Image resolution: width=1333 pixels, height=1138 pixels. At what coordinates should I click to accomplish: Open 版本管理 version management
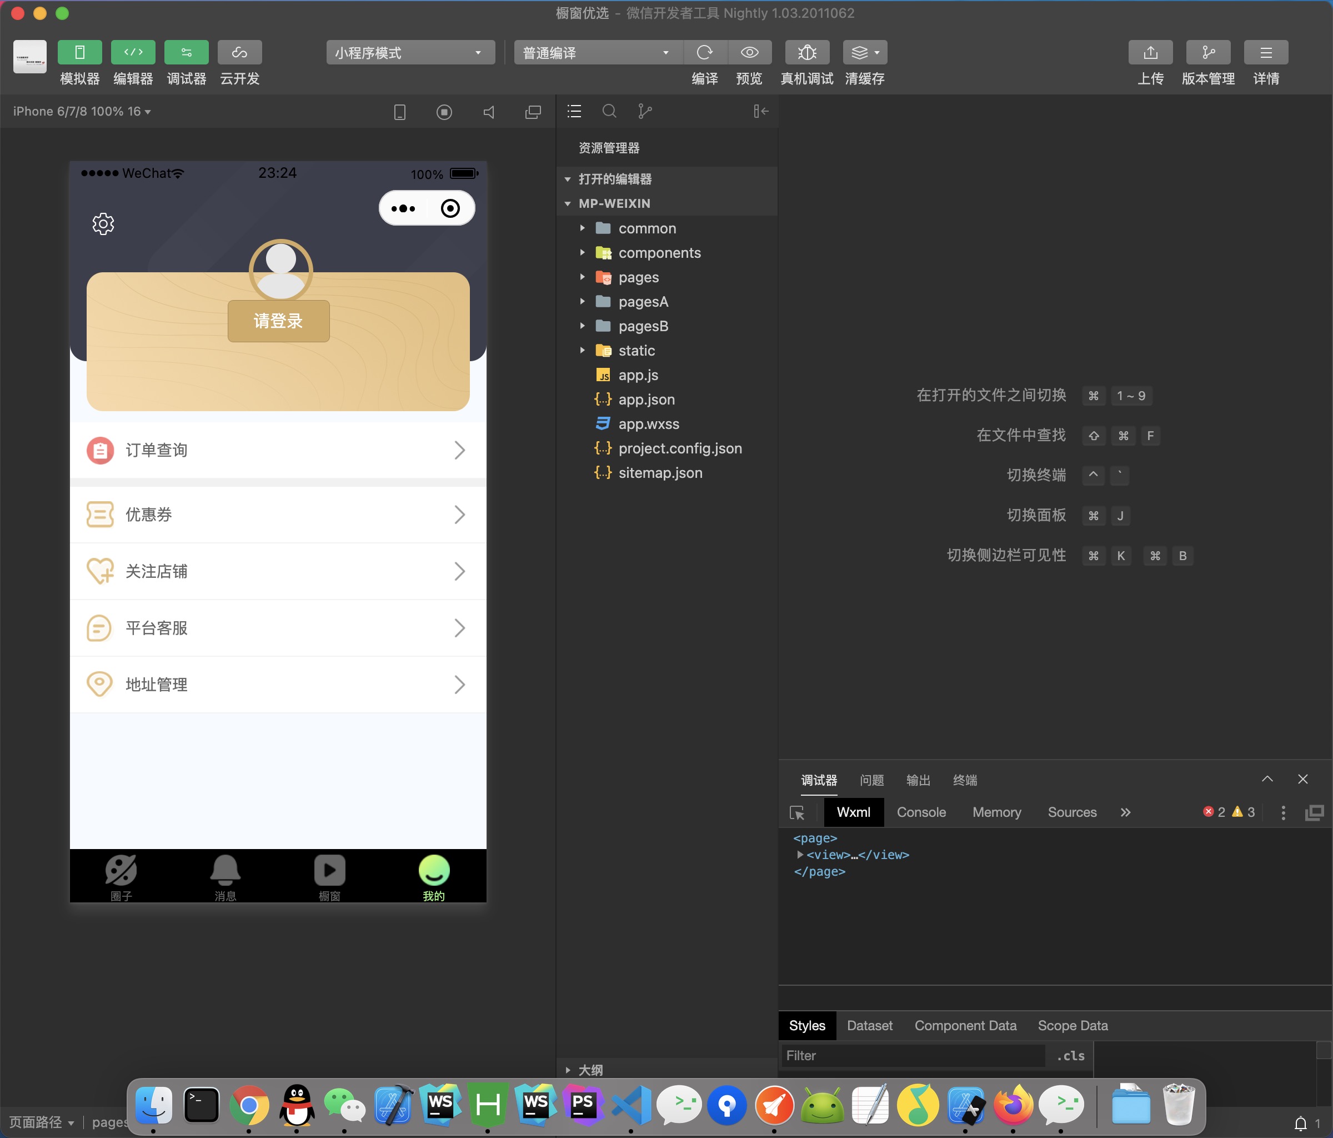tap(1208, 53)
